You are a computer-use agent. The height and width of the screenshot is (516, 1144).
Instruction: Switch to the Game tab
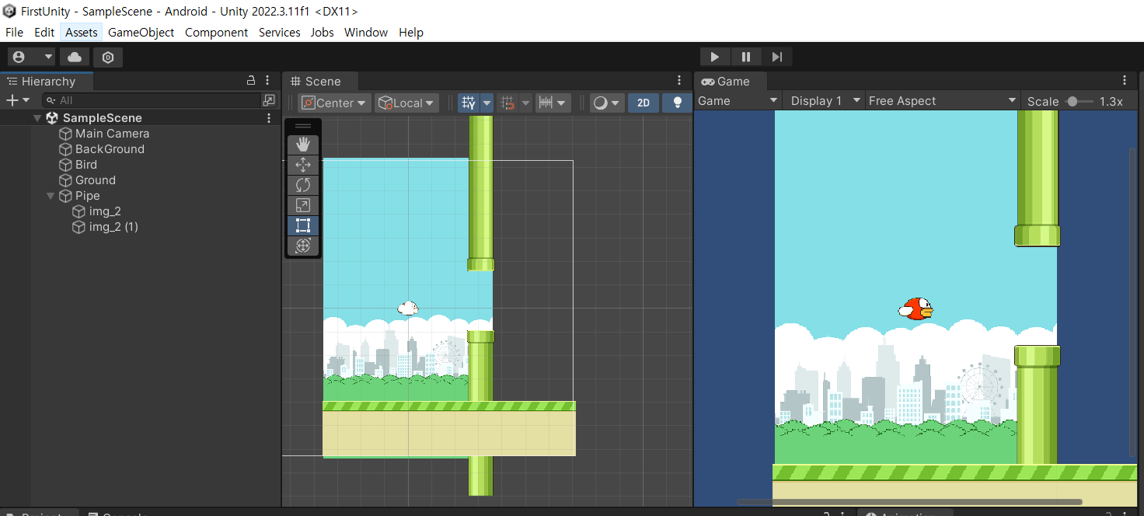pyautogui.click(x=730, y=82)
